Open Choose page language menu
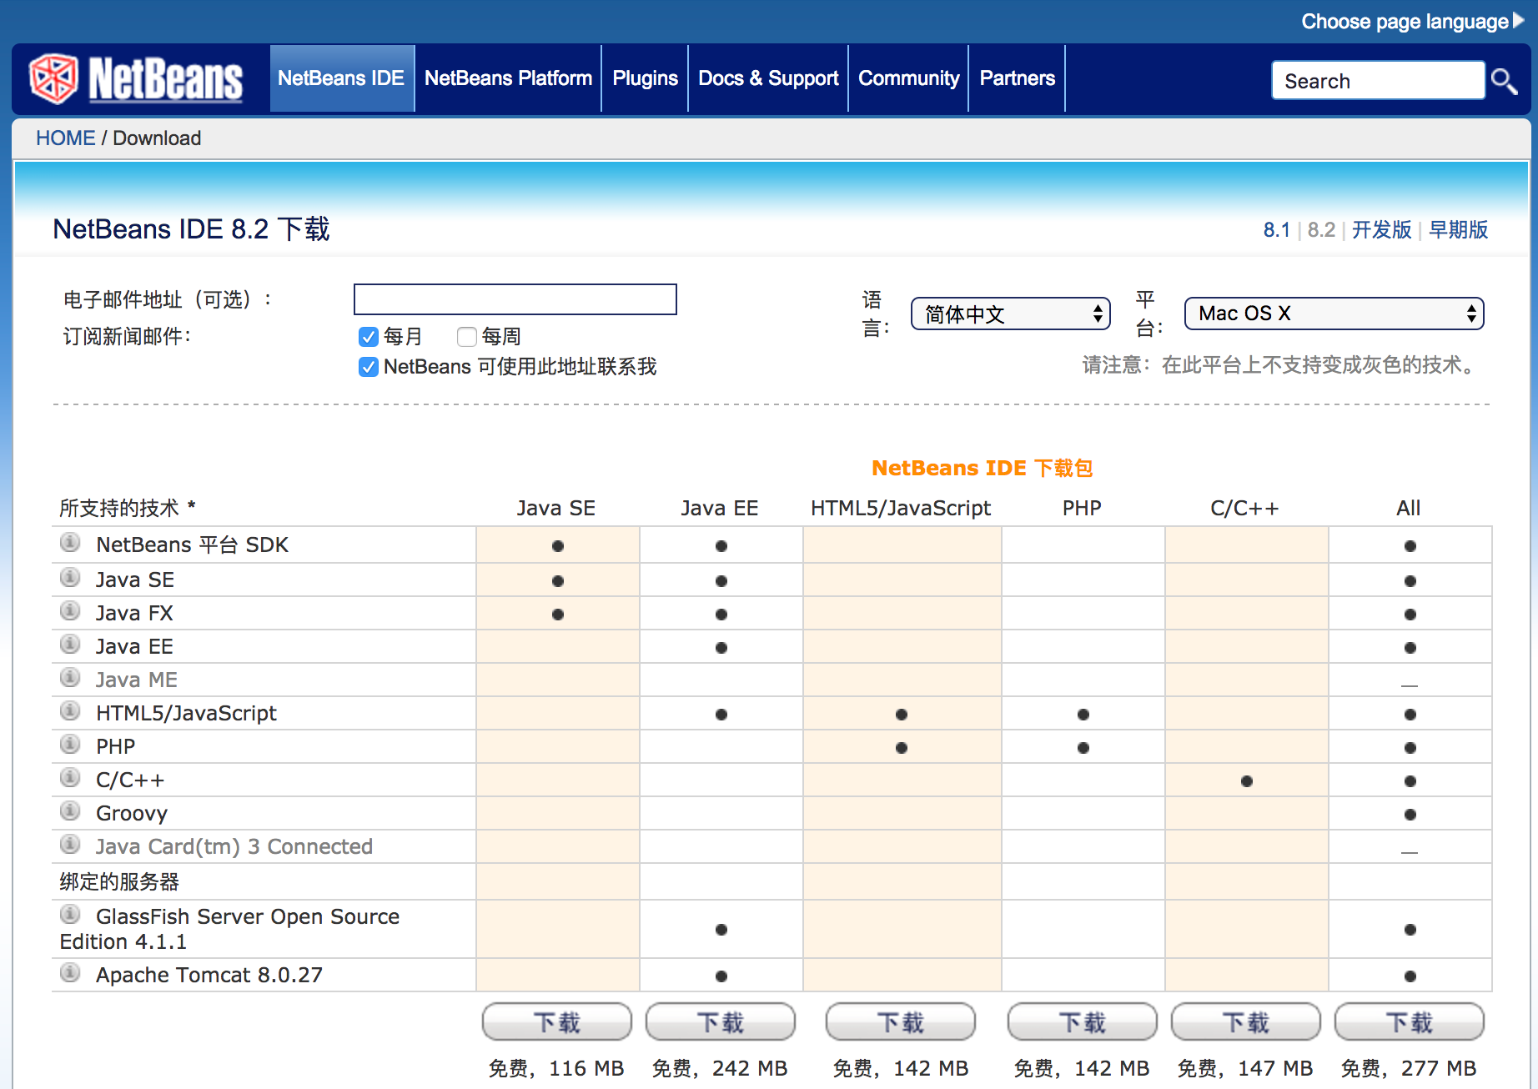 click(x=1405, y=21)
